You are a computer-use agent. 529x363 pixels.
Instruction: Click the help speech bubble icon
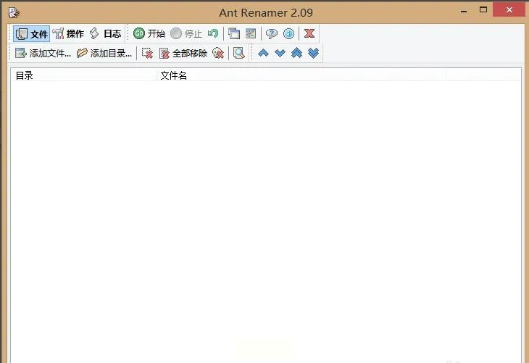pyautogui.click(x=272, y=33)
